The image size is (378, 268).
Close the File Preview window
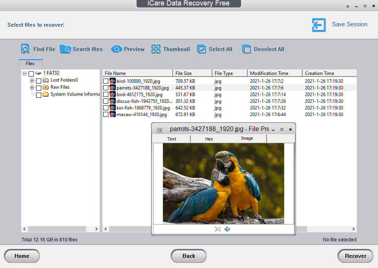pyautogui.click(x=290, y=129)
